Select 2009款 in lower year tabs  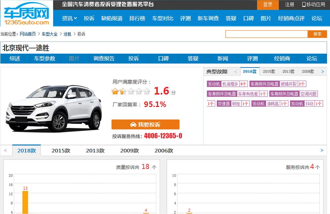[130, 151]
